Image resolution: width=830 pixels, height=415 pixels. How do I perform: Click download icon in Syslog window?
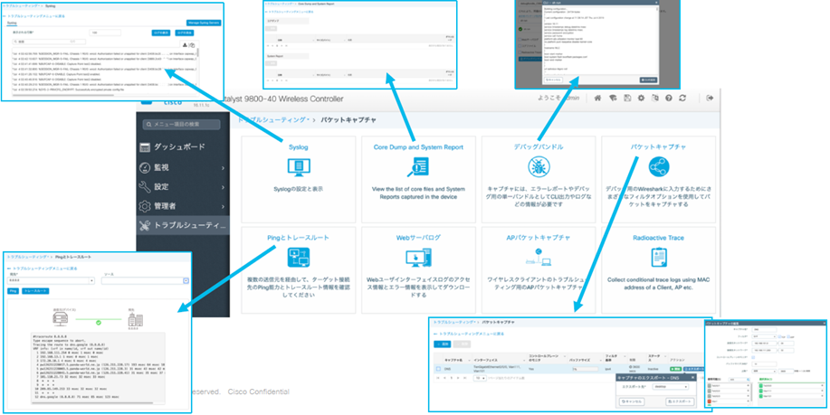(185, 45)
